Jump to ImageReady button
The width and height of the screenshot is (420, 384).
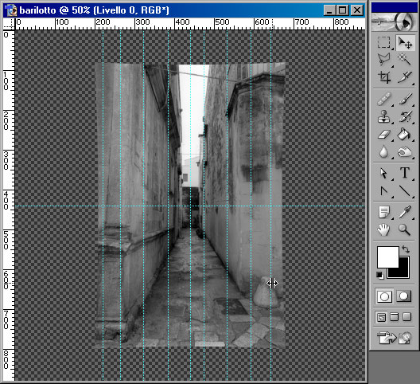394,338
